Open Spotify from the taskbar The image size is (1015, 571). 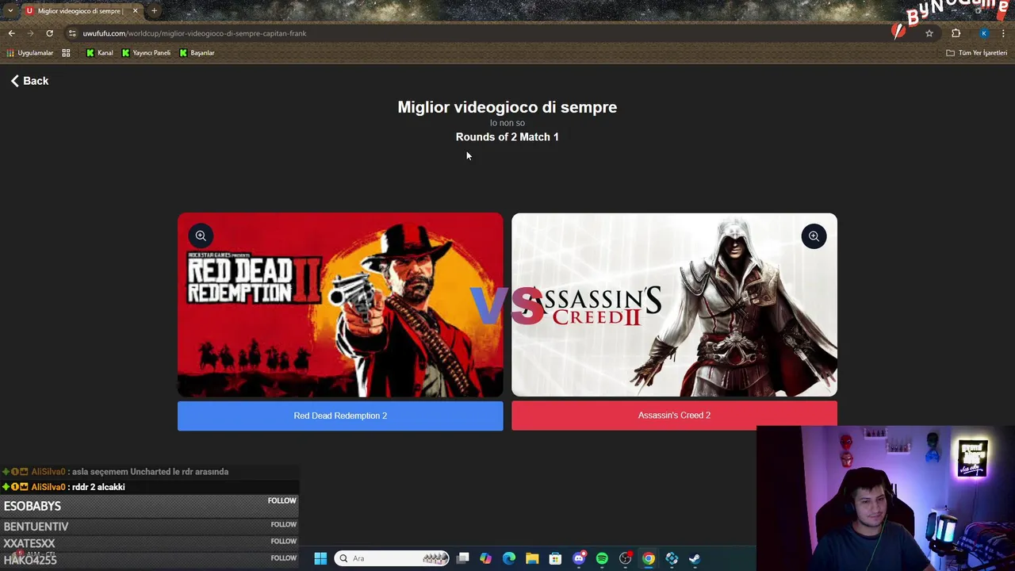(602, 558)
